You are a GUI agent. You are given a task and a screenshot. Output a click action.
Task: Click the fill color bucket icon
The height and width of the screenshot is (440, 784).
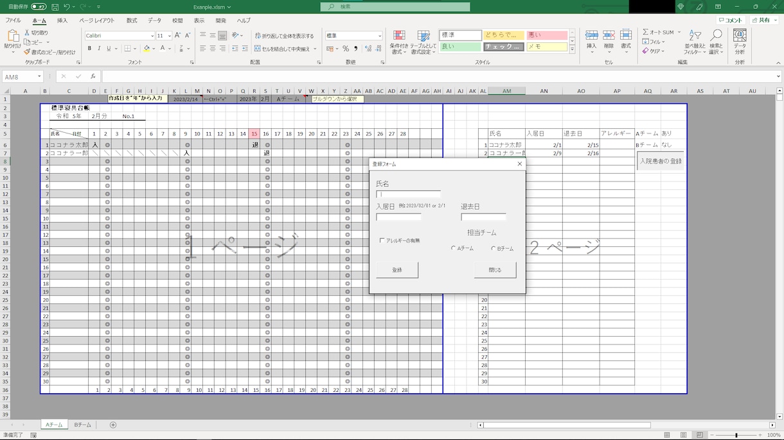(x=147, y=49)
